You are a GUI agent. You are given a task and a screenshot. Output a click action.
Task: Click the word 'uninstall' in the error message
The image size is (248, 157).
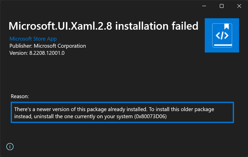[44, 116]
